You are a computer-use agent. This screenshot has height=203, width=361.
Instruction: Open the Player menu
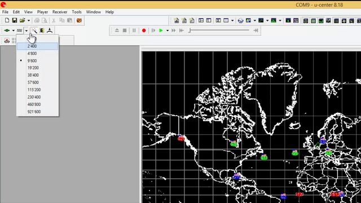[x=43, y=12]
